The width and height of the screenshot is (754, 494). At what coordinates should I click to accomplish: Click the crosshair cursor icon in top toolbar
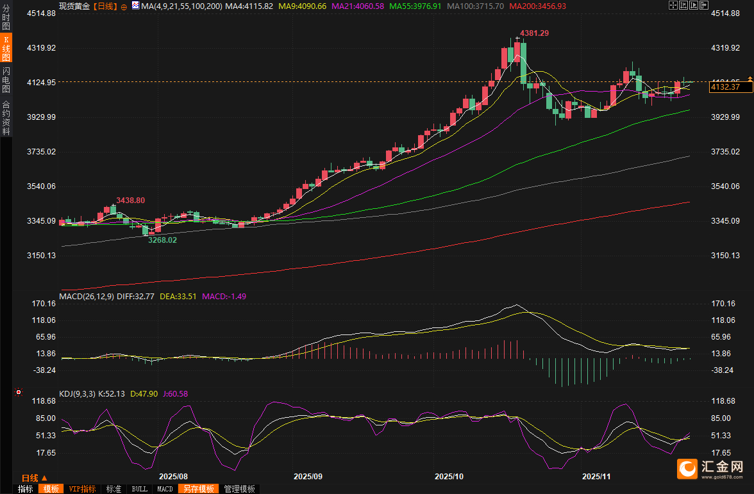672,6
